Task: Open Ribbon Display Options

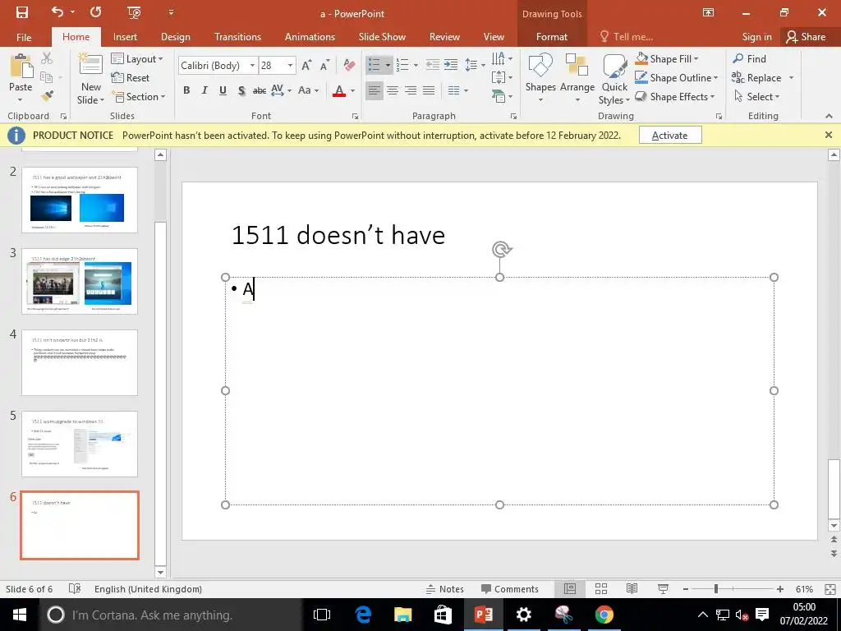Action: click(708, 12)
